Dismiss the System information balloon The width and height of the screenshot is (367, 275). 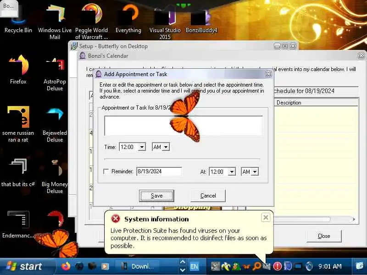tap(266, 217)
